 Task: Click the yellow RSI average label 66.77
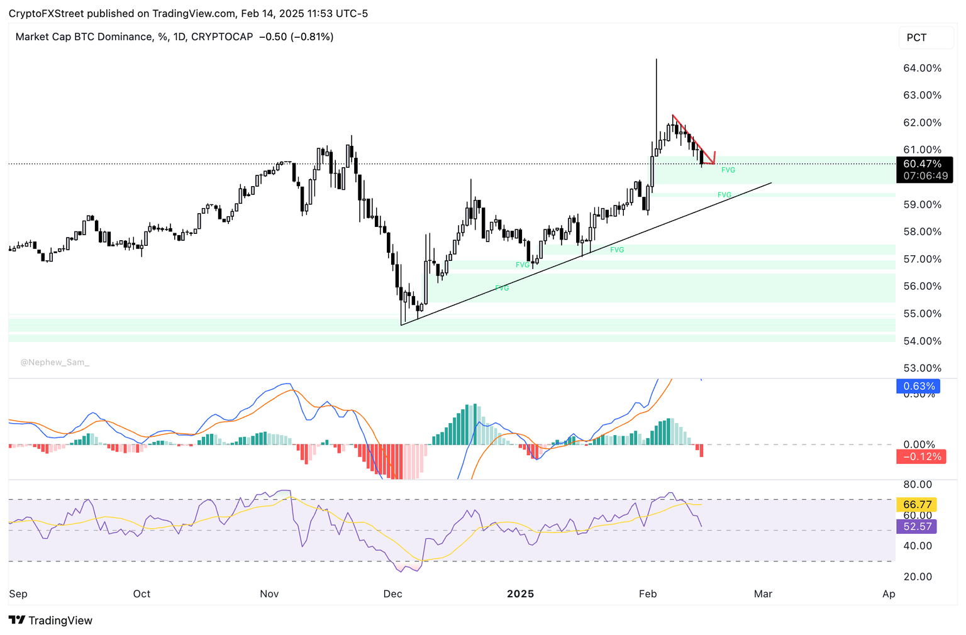pos(917,504)
